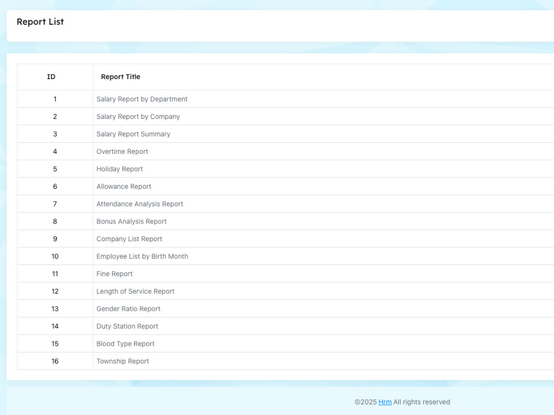This screenshot has width=554, height=415.
Task: Click ID cell number 5
Action: pos(55,169)
